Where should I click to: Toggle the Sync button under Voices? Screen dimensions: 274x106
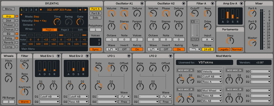pyautogui.click(x=95, y=49)
